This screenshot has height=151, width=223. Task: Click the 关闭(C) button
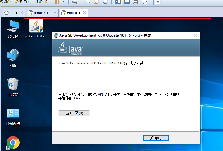point(156,138)
